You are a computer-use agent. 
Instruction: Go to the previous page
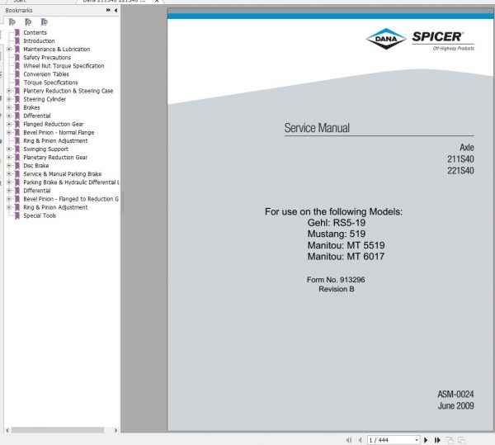pyautogui.click(x=361, y=440)
